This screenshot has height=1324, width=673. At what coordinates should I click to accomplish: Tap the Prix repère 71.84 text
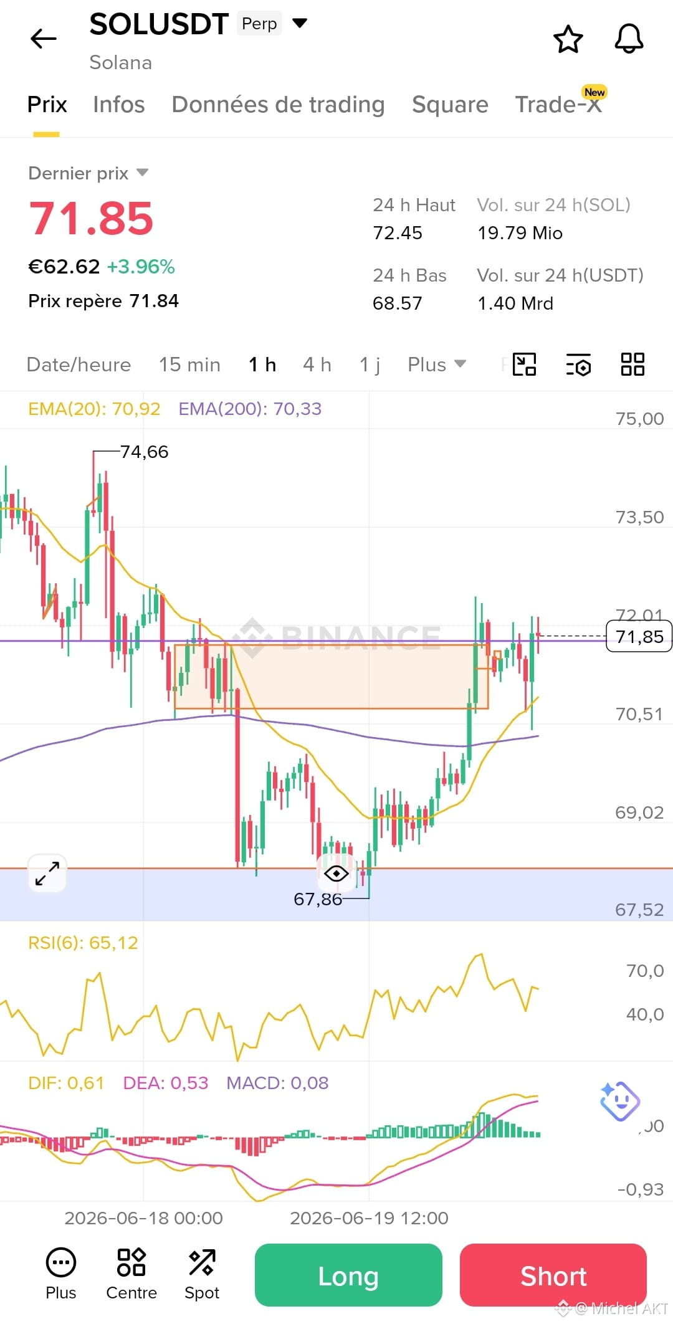pyautogui.click(x=103, y=301)
